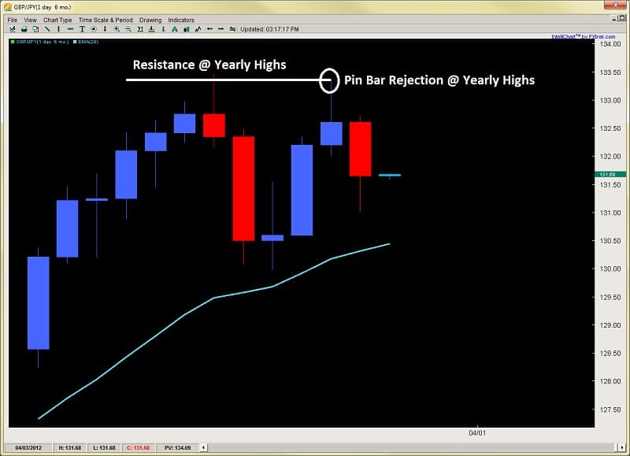Image resolution: width=630 pixels, height=456 pixels.
Task: Select the circle marker tool
Action: 94,29
